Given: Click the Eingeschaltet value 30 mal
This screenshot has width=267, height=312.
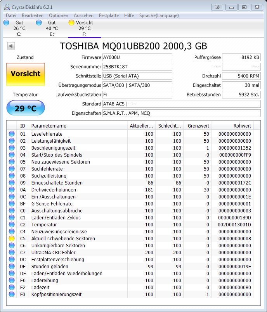Looking at the screenshot, I should coord(241,85).
